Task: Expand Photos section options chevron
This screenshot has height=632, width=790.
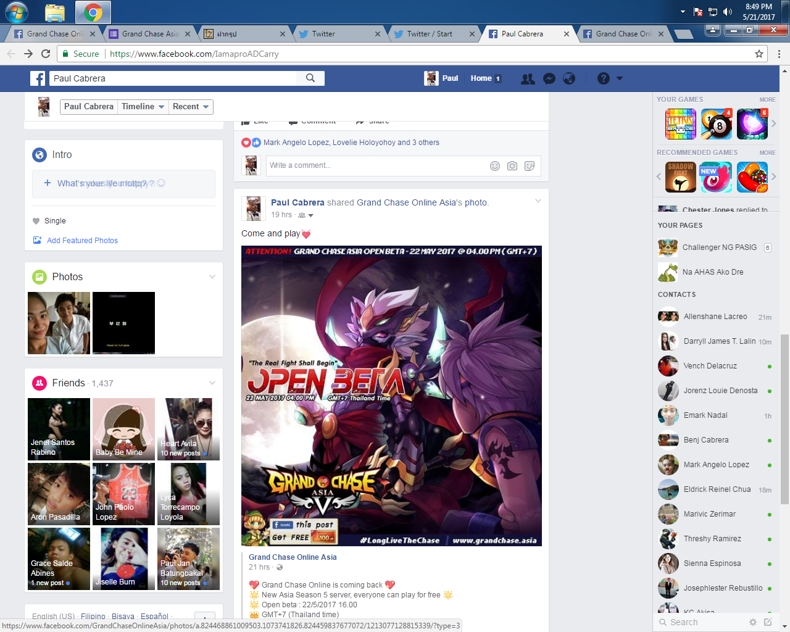Action: coord(212,276)
